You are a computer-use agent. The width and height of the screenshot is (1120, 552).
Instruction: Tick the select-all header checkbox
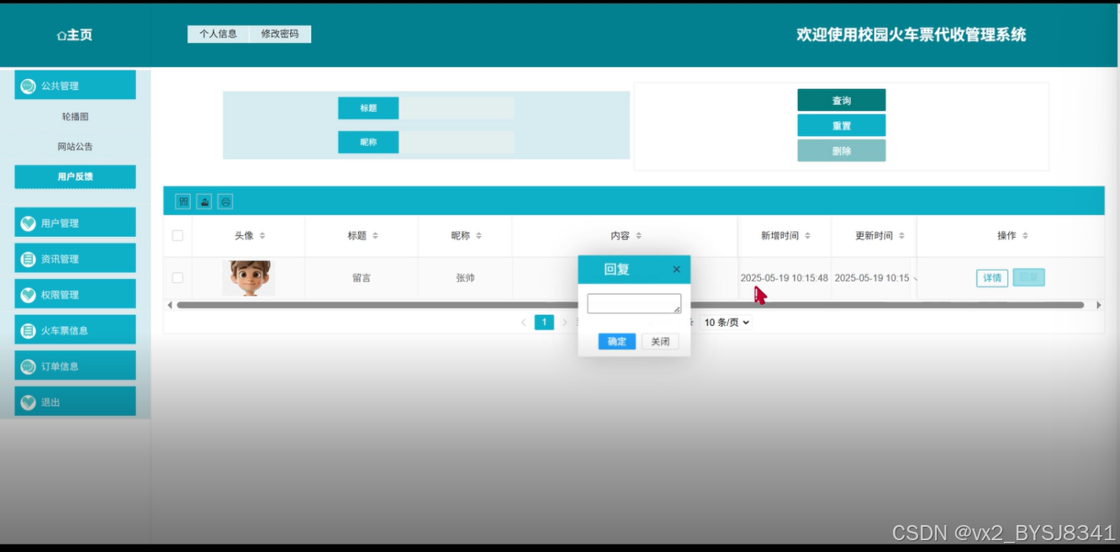(177, 235)
